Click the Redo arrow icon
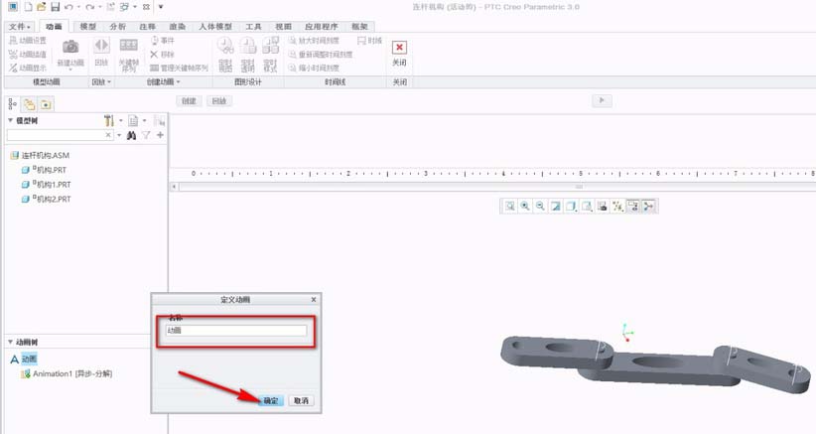This screenshot has width=816, height=434. [x=90, y=7]
